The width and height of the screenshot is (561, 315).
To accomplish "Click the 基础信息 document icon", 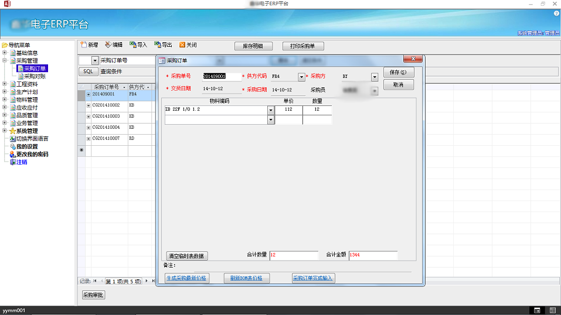I will tap(13, 53).
